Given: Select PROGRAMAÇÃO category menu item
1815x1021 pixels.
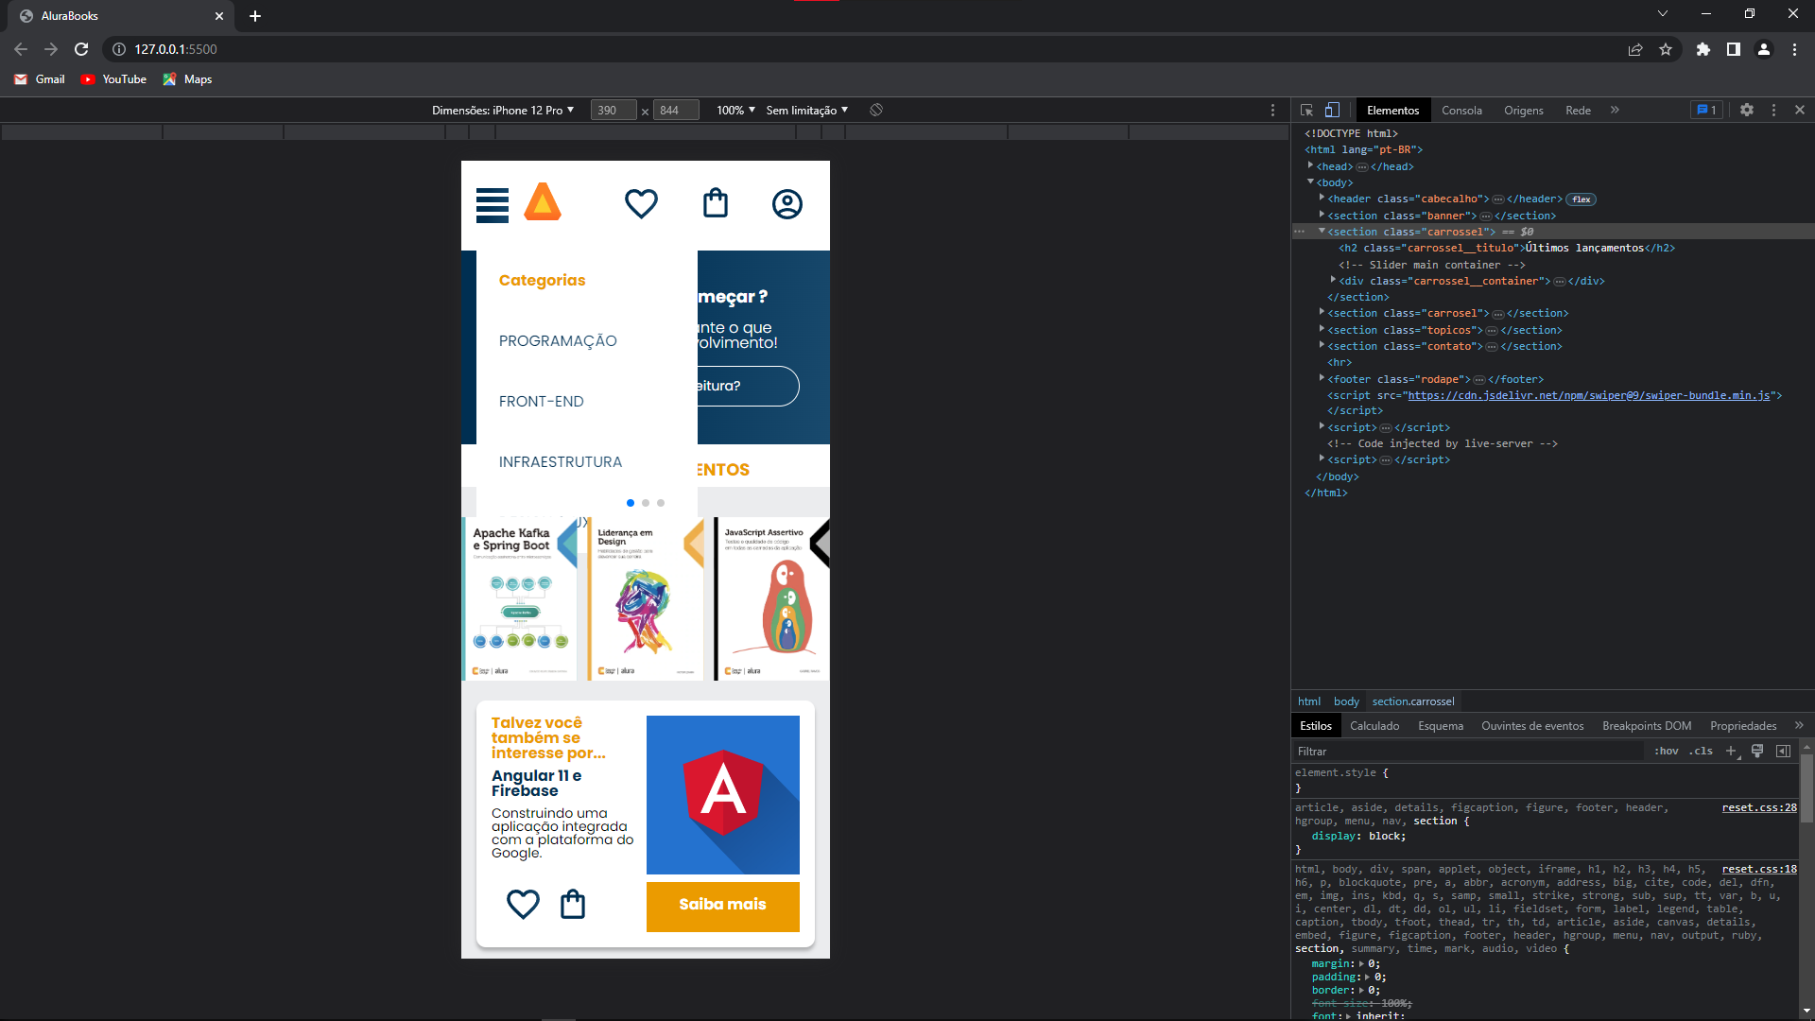Looking at the screenshot, I should coord(557,339).
